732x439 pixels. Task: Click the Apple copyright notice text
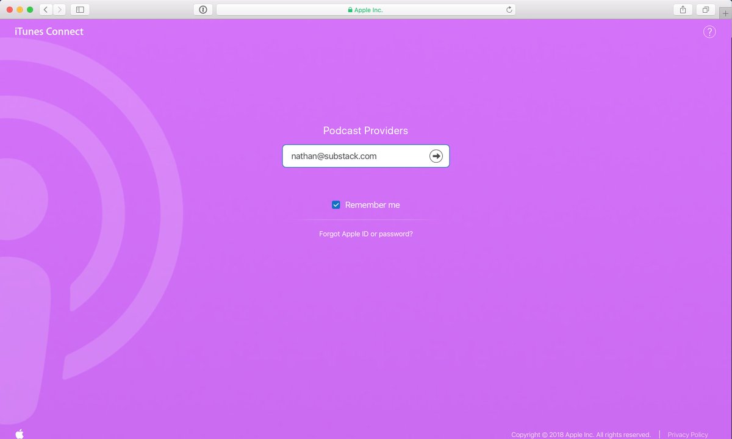click(x=581, y=435)
